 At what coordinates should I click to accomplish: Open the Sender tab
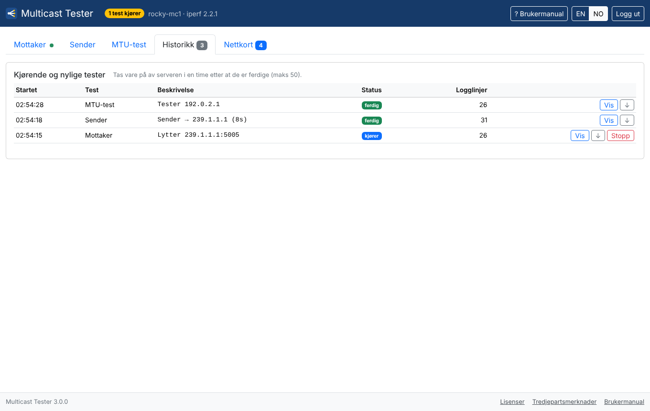[x=83, y=44]
